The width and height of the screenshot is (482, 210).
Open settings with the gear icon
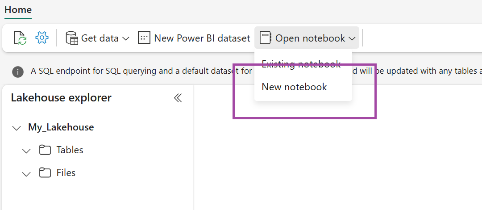click(x=42, y=38)
